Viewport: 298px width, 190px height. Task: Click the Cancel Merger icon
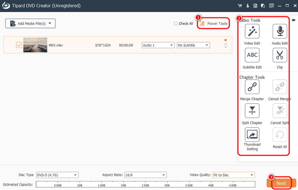(x=280, y=87)
